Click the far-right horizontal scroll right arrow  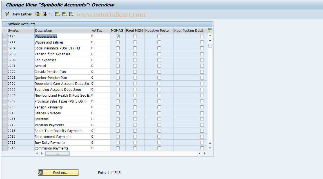pyautogui.click(x=204, y=153)
